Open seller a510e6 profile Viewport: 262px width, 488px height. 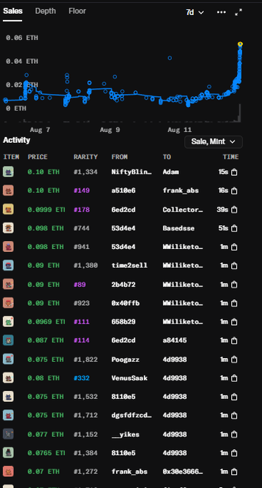(123, 191)
